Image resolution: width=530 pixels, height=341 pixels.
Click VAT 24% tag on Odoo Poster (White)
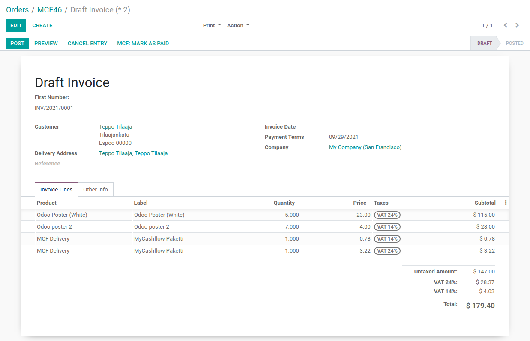pos(387,215)
